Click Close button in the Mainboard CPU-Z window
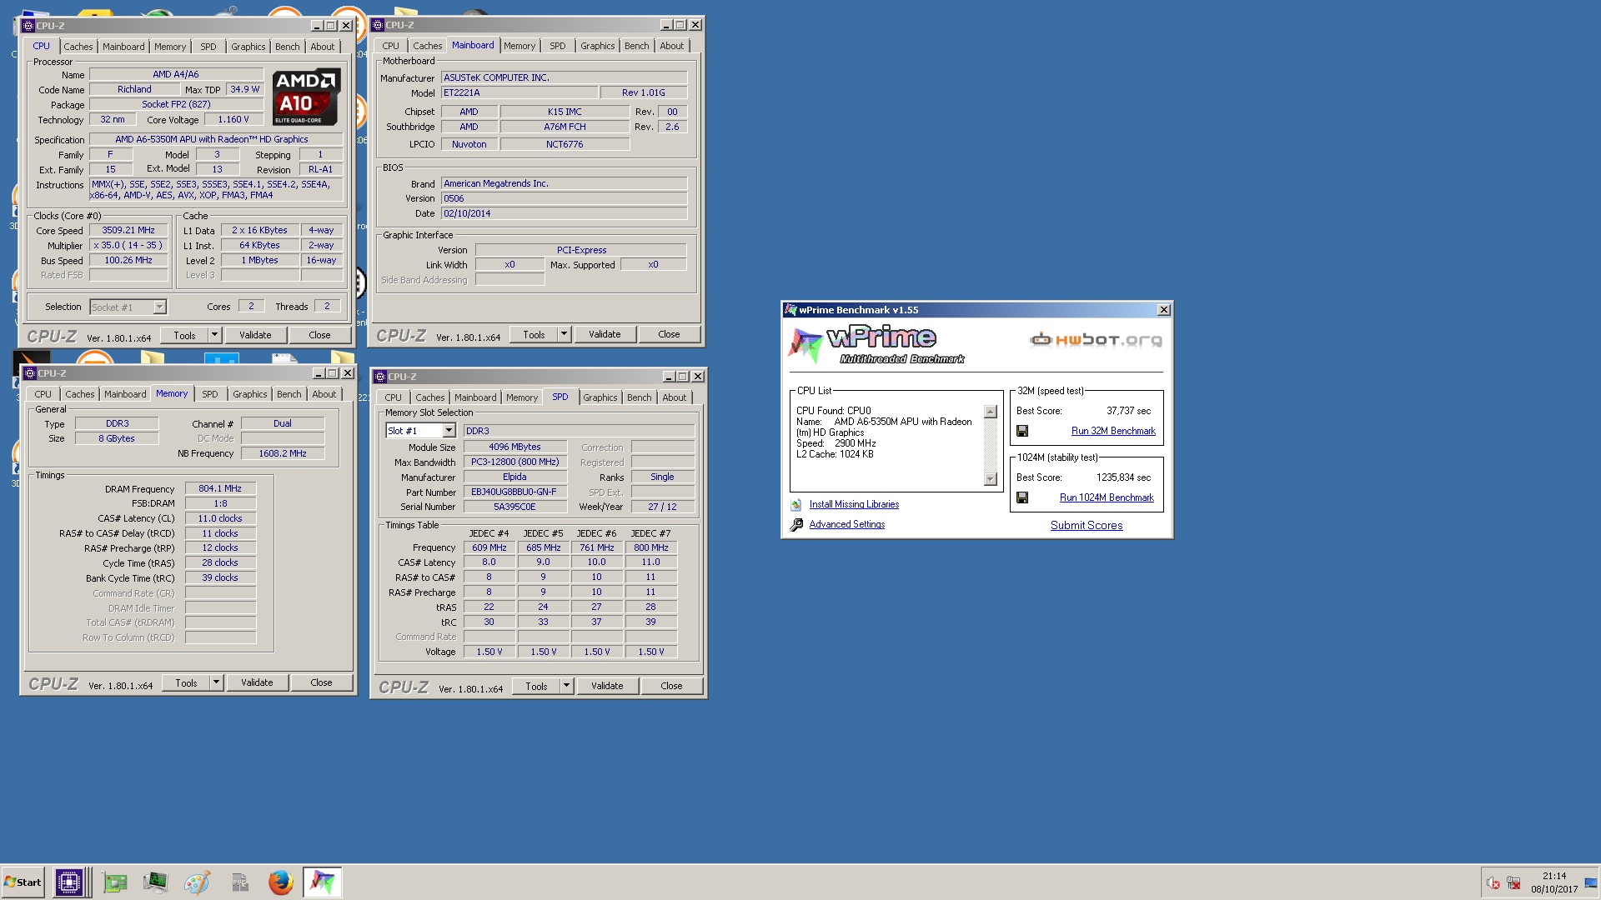The image size is (1601, 900). point(669,334)
